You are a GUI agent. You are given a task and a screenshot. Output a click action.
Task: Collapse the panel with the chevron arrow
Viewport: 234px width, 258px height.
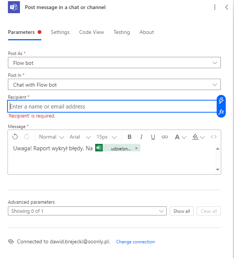pos(226,7)
